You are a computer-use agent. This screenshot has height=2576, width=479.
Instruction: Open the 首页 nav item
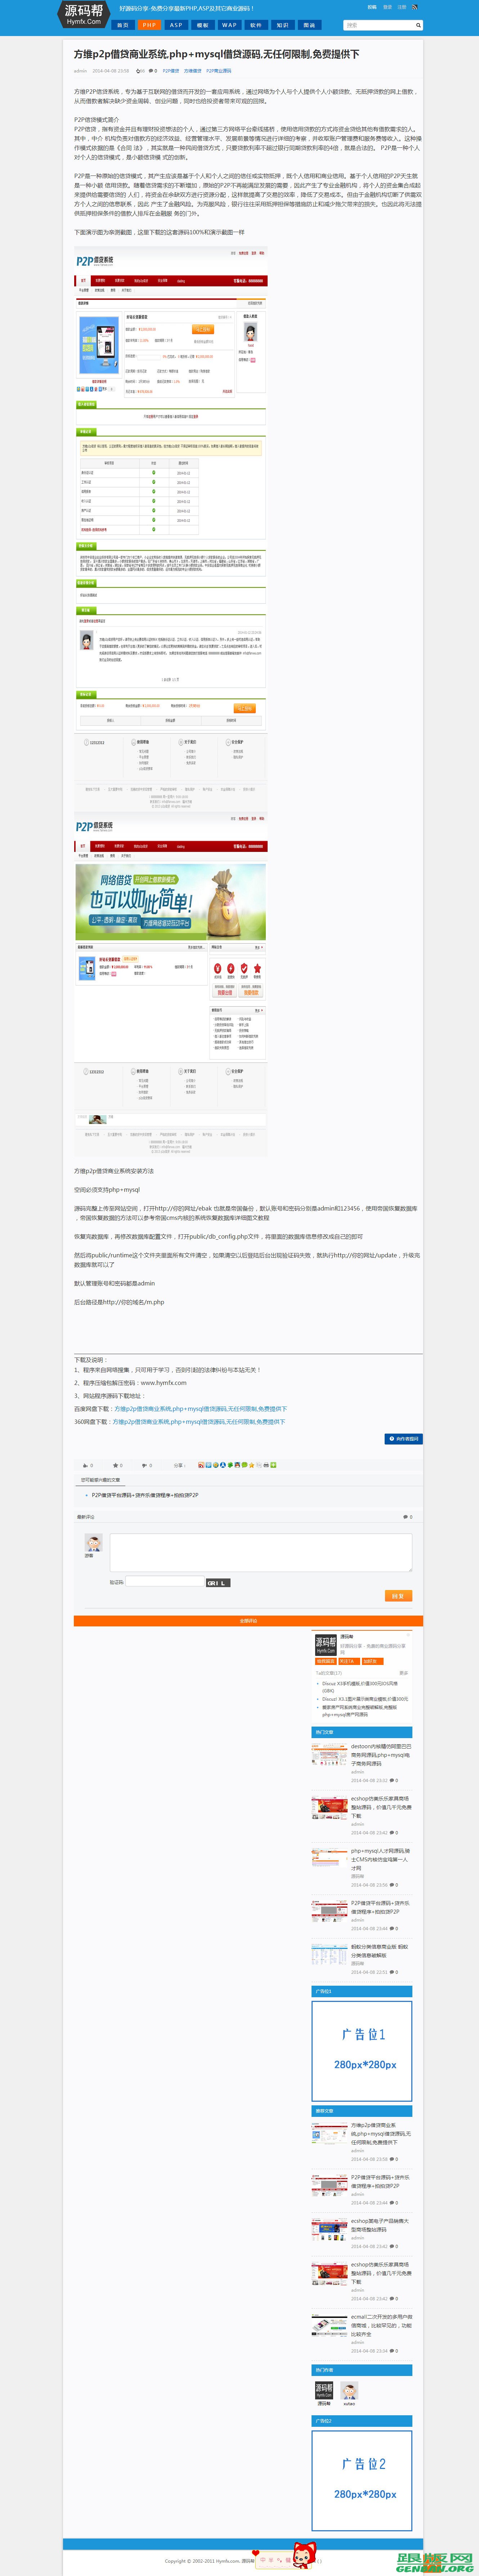click(123, 25)
